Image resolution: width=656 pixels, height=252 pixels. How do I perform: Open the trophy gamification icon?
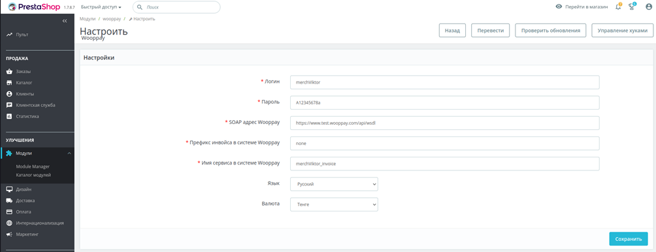tap(632, 7)
